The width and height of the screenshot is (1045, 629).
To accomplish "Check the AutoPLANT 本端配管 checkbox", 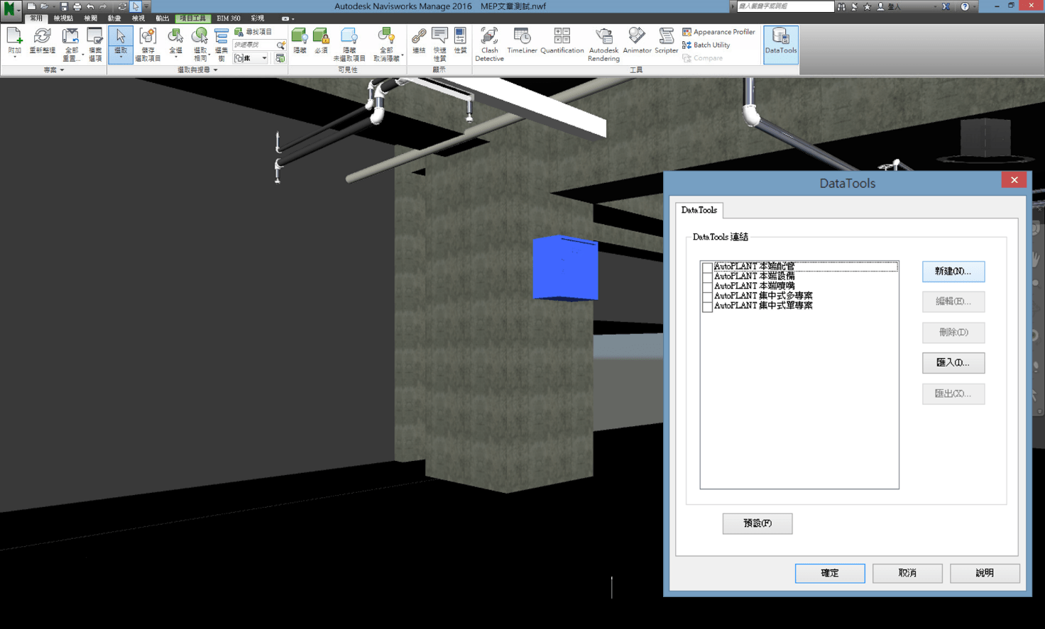I will (707, 267).
